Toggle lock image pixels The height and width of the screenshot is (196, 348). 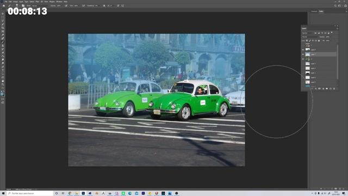click(310, 40)
